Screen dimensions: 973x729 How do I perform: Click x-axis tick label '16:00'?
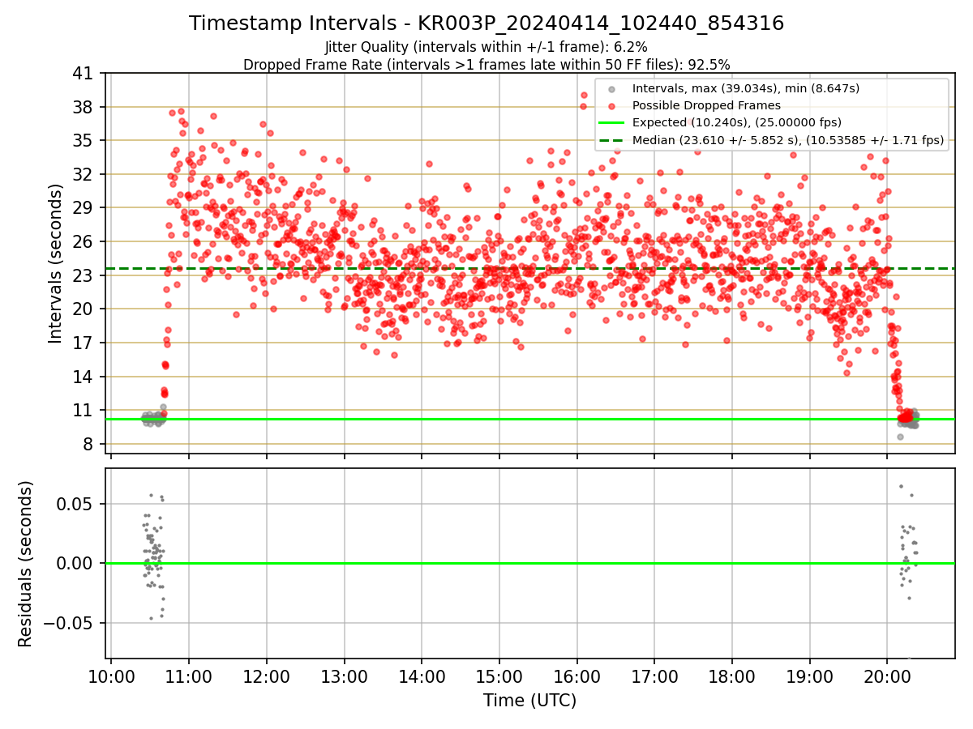pos(577,676)
